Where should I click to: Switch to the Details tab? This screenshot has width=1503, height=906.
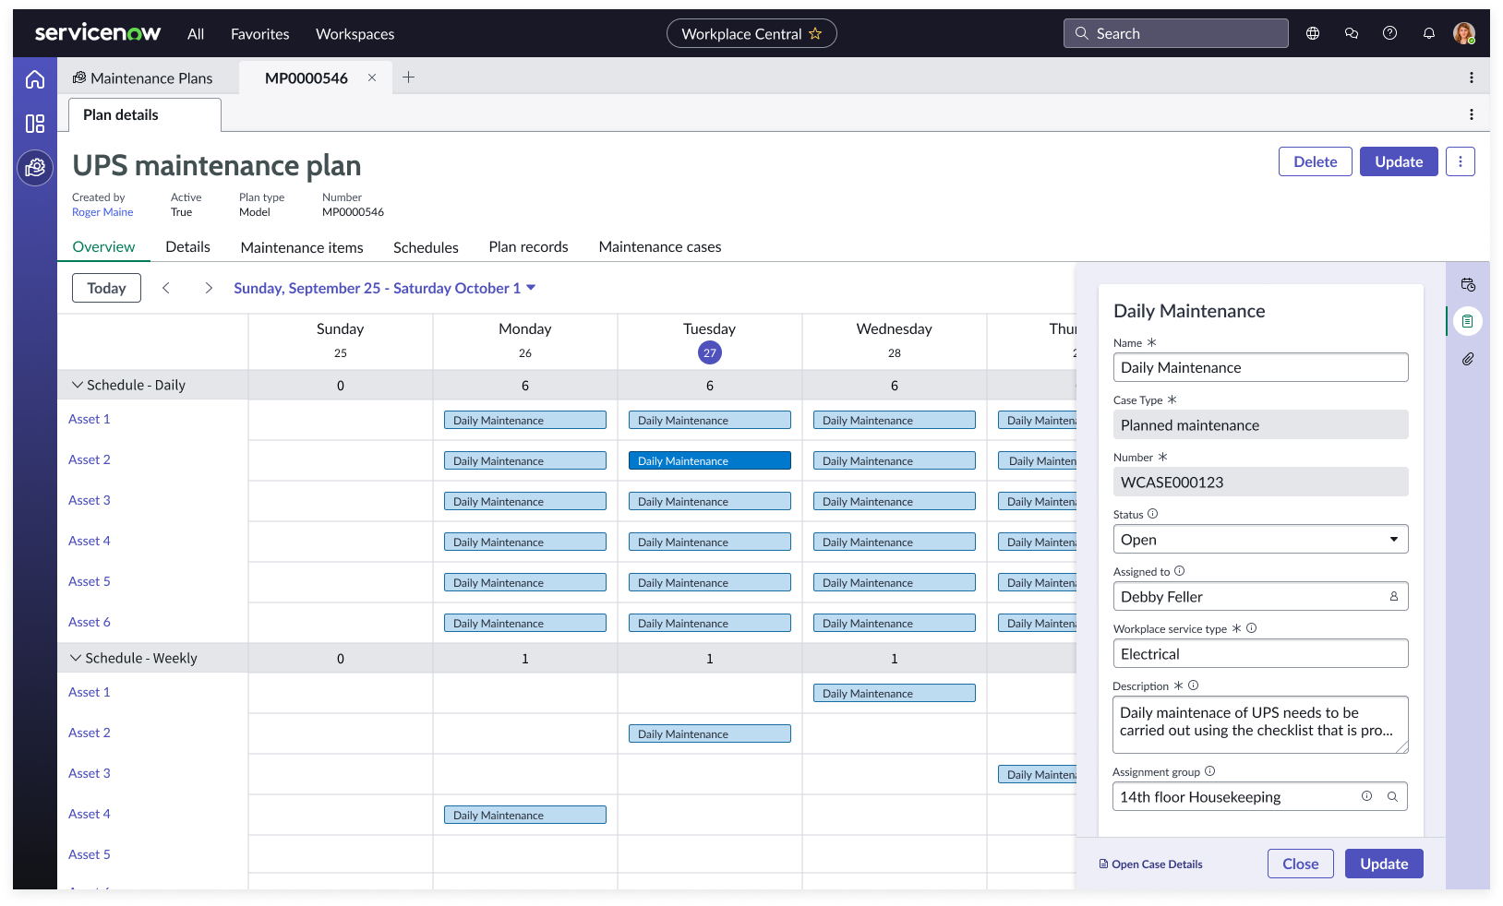tap(187, 247)
